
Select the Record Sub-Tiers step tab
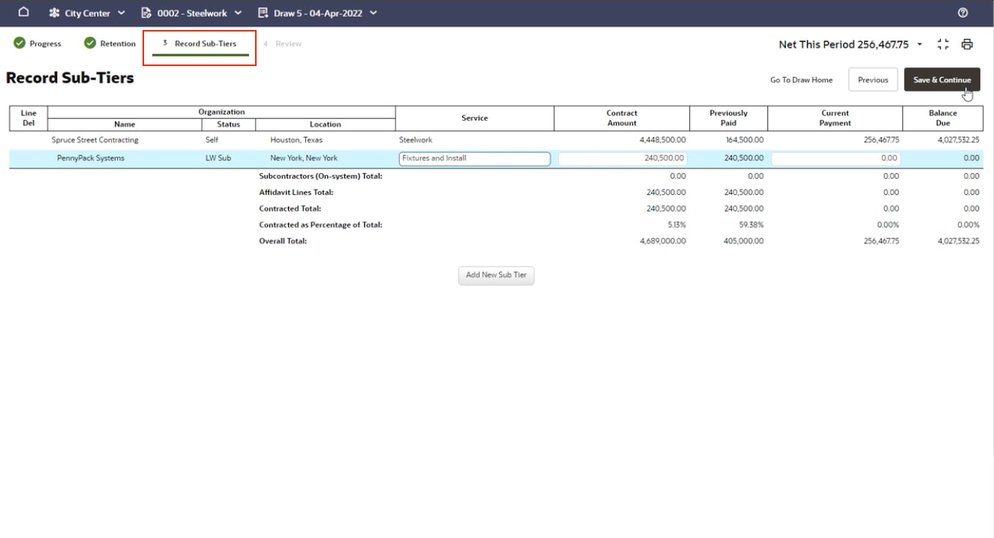click(205, 44)
